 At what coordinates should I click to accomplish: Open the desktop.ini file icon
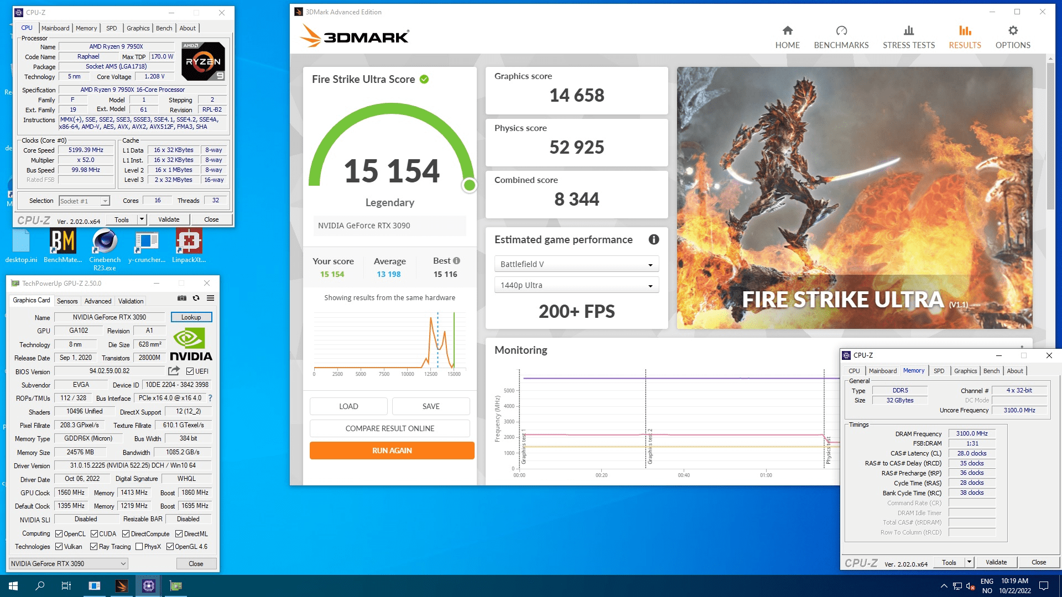pos(21,247)
